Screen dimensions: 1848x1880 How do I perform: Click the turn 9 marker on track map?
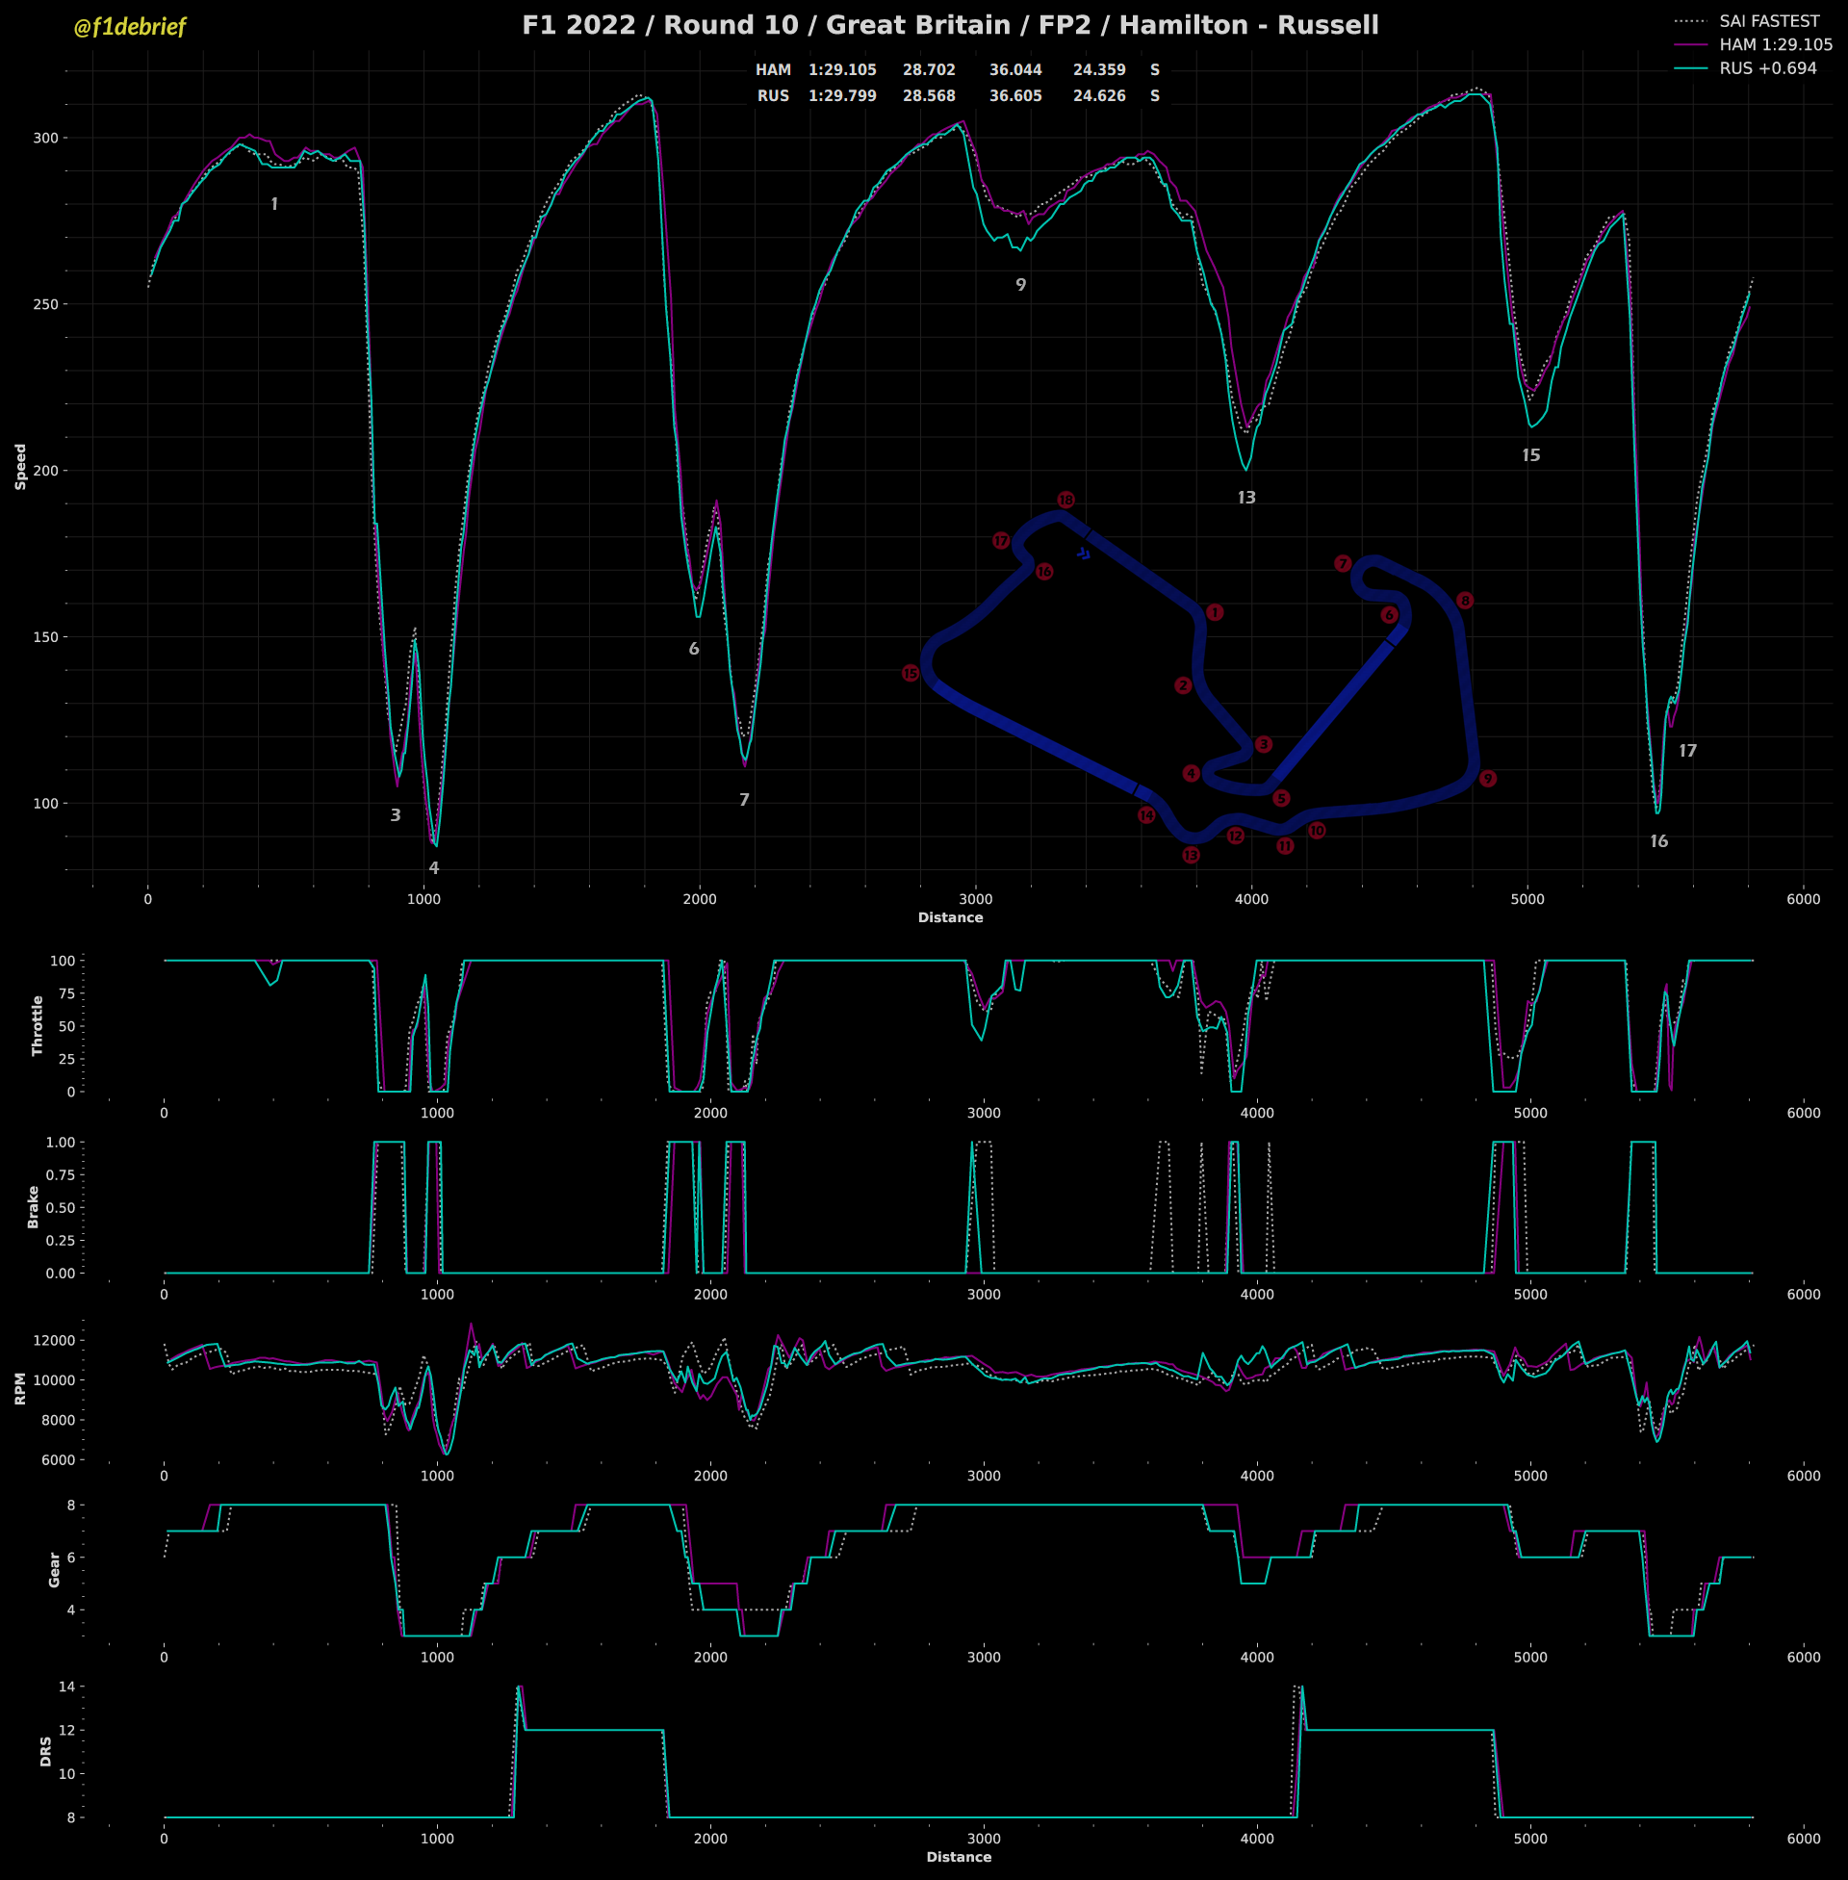(1487, 780)
